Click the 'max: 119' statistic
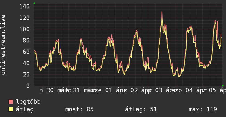226x117 pixels. (203, 109)
